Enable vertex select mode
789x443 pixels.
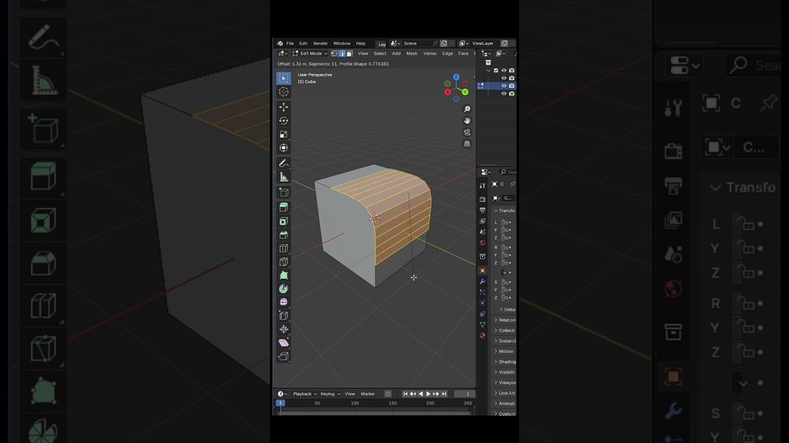tap(334, 54)
